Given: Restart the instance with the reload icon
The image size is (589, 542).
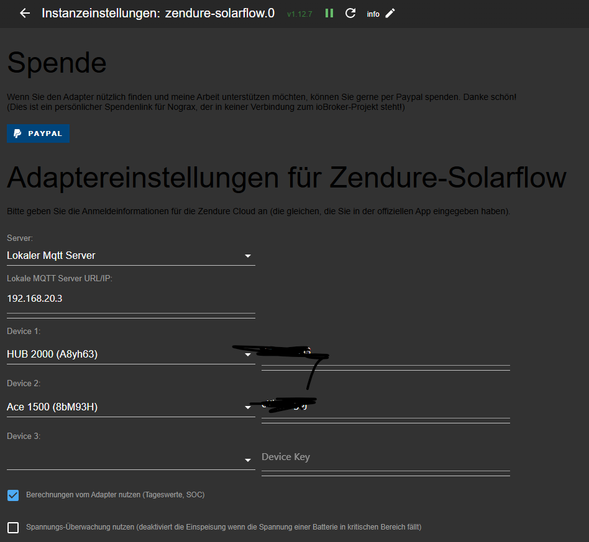Looking at the screenshot, I should click(x=350, y=14).
